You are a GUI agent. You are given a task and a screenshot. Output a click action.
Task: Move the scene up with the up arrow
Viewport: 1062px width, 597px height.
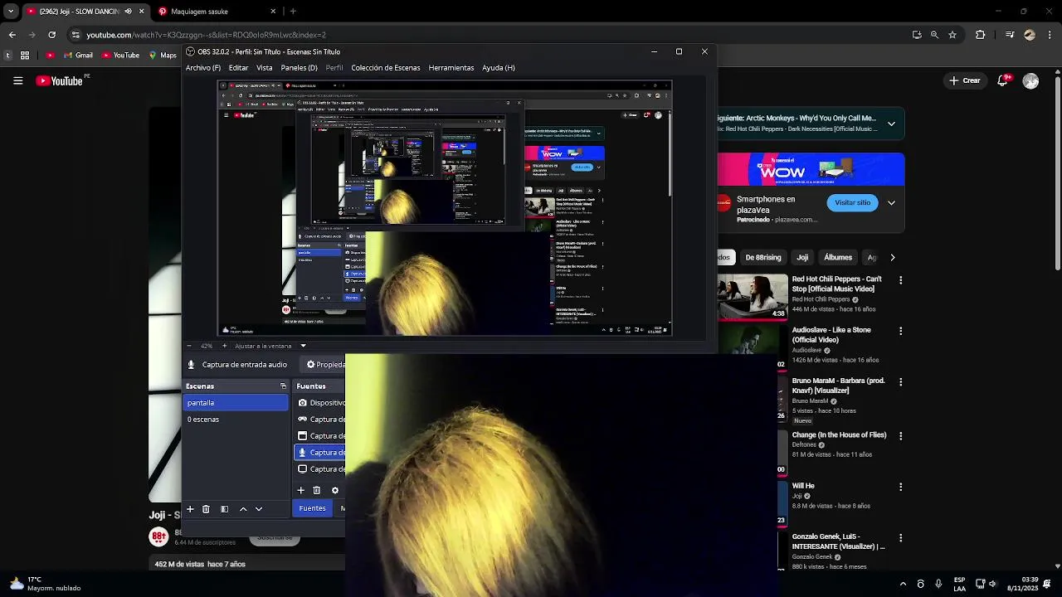point(243,509)
